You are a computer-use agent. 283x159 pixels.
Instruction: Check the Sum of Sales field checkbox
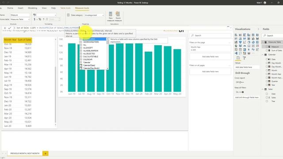pos(267,50)
